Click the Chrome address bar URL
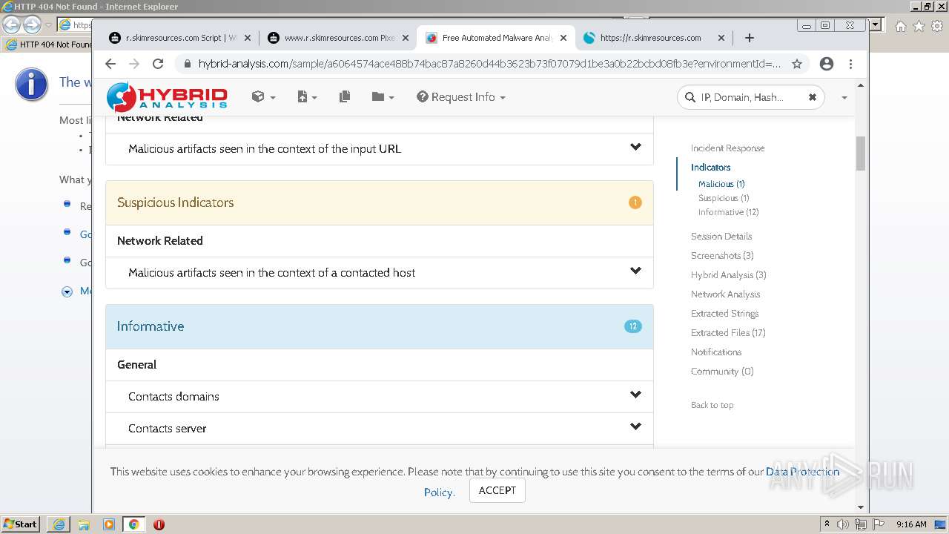 [489, 64]
